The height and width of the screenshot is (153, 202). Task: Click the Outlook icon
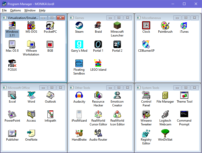click(x=50, y=95)
